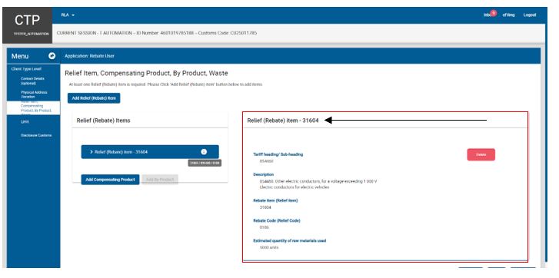Click the Rebate Code (Relief Code) label
The width and height of the screenshot is (559, 278).
pyautogui.click(x=277, y=220)
